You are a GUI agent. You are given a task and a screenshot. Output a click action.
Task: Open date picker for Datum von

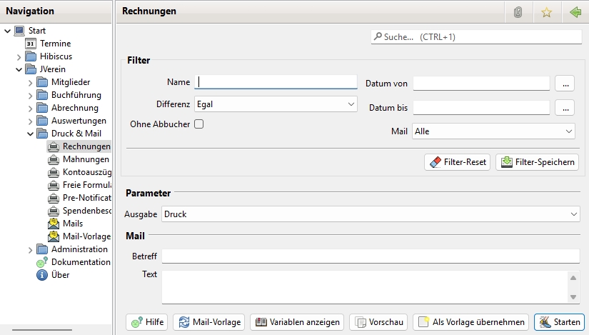(565, 84)
